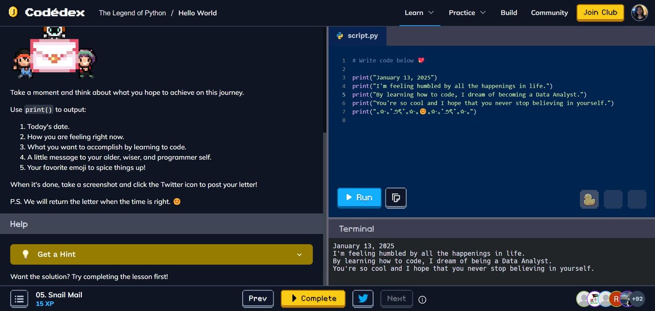This screenshot has height=311, width=655.
Task: Click the print("January 13, 2025") code line
Action: click(395, 77)
